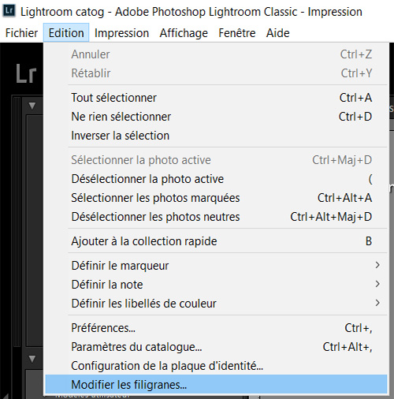This screenshot has width=394, height=399.
Task: Open the Affichage menu
Action: pos(184,33)
